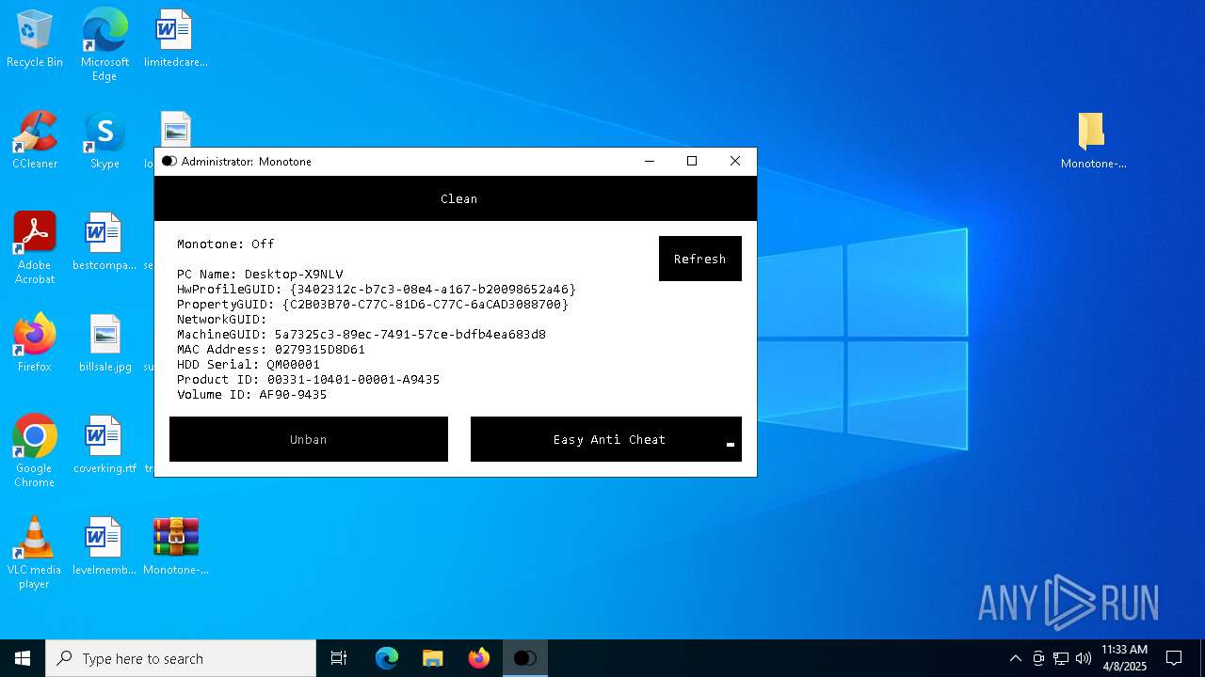Click the Refresh button
The image size is (1205, 677).
(700, 259)
